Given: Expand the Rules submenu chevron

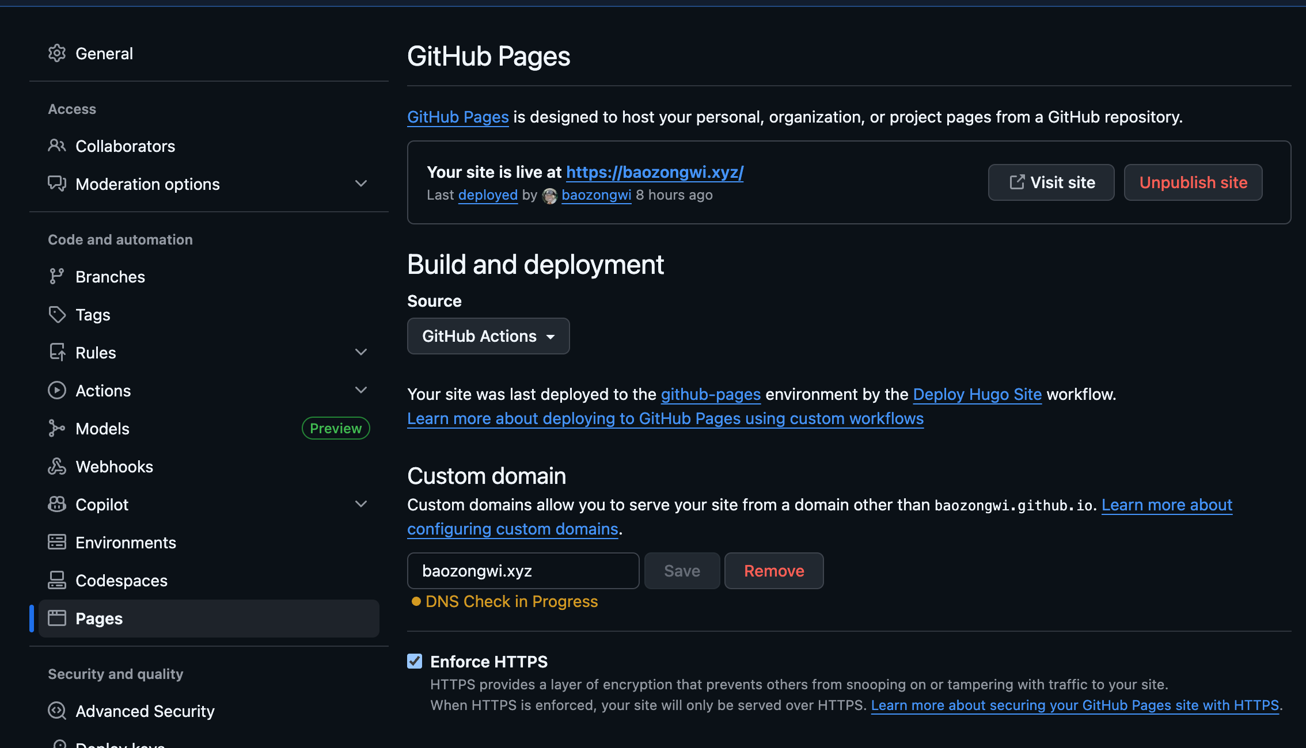Looking at the screenshot, I should pyautogui.click(x=361, y=352).
